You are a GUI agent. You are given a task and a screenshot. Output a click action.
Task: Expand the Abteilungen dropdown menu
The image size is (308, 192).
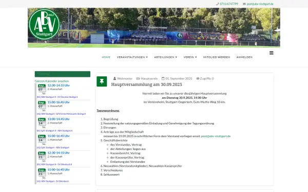pyautogui.click(x=166, y=57)
